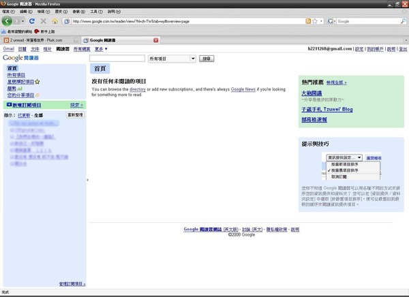Screen dimensions: 409x297
Task: Click the 搜尋 search button
Action: pyautogui.click(x=207, y=59)
